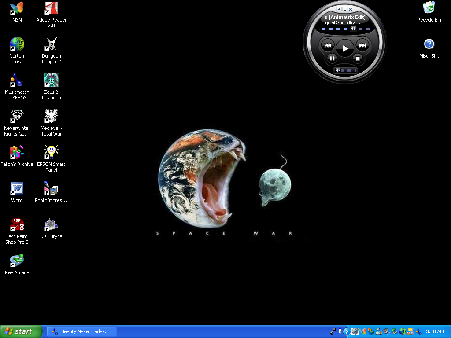Select Dungeon Keeper 2 shortcut
451x338 pixels.
[51, 51]
